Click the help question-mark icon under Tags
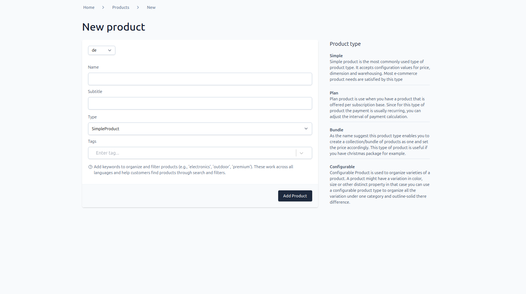Image resolution: width=526 pixels, height=294 pixels. 90,167
